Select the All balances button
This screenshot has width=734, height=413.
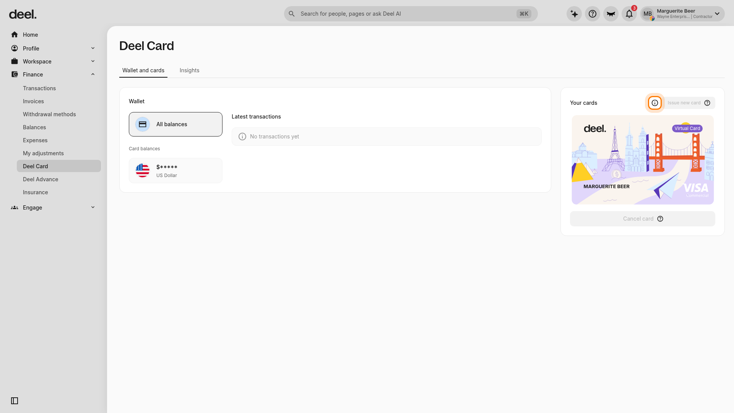175,124
